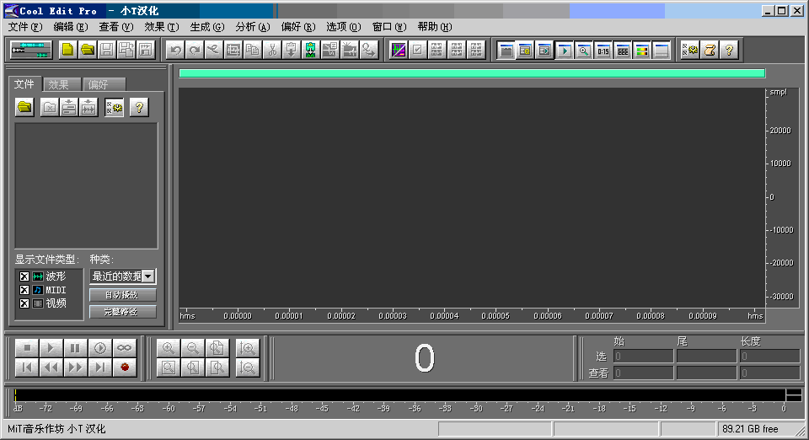This screenshot has height=440, width=809.
Task: Click the 完整路径 button
Action: (x=123, y=312)
